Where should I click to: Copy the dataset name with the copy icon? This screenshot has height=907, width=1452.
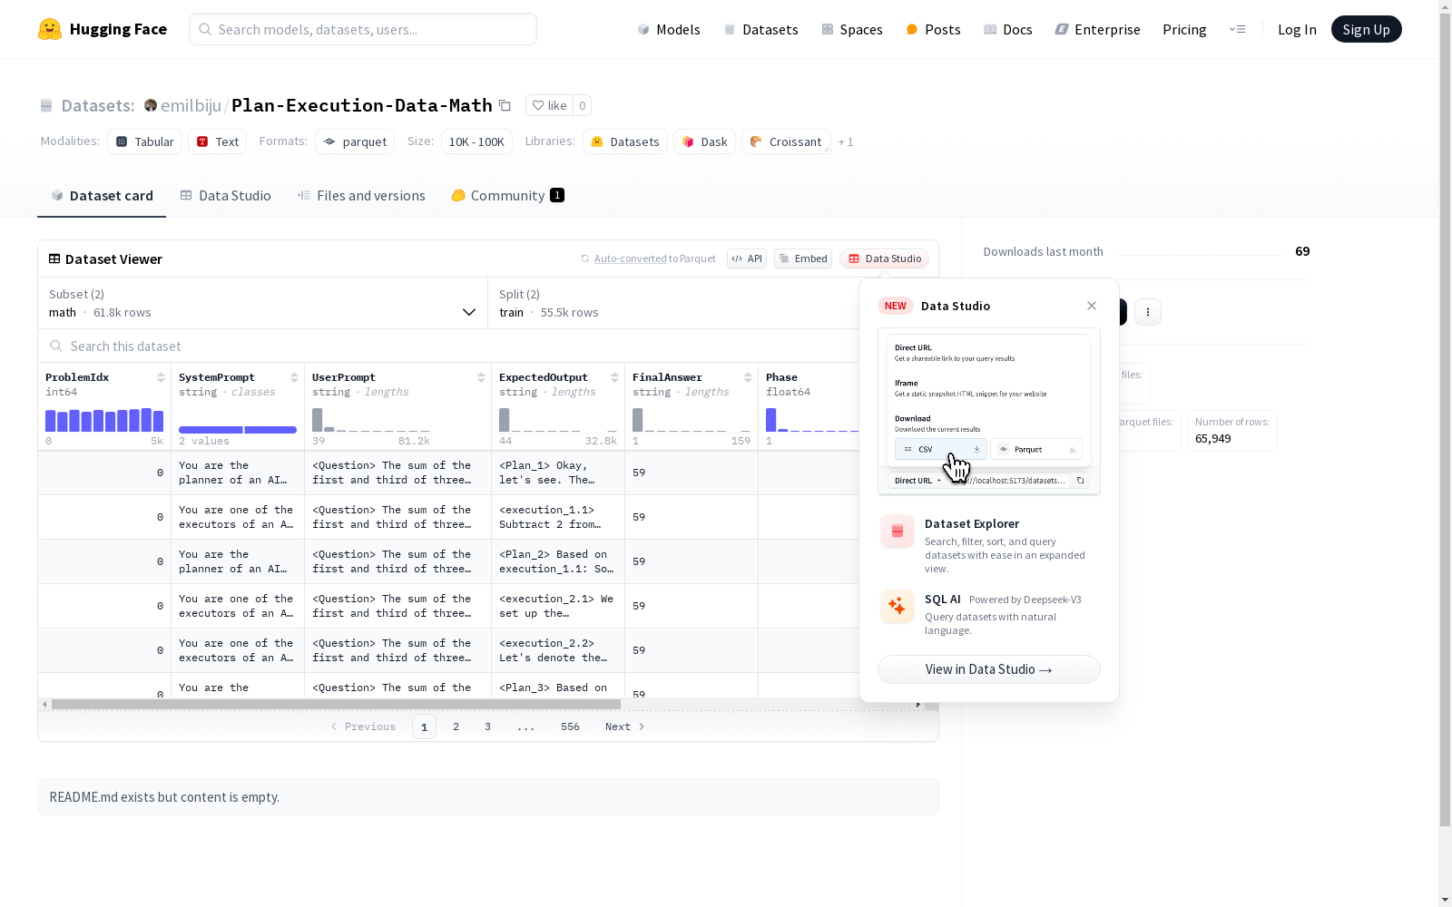pos(505,105)
